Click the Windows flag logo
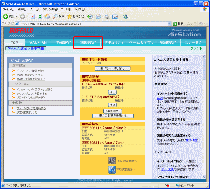 coord(205,9)
